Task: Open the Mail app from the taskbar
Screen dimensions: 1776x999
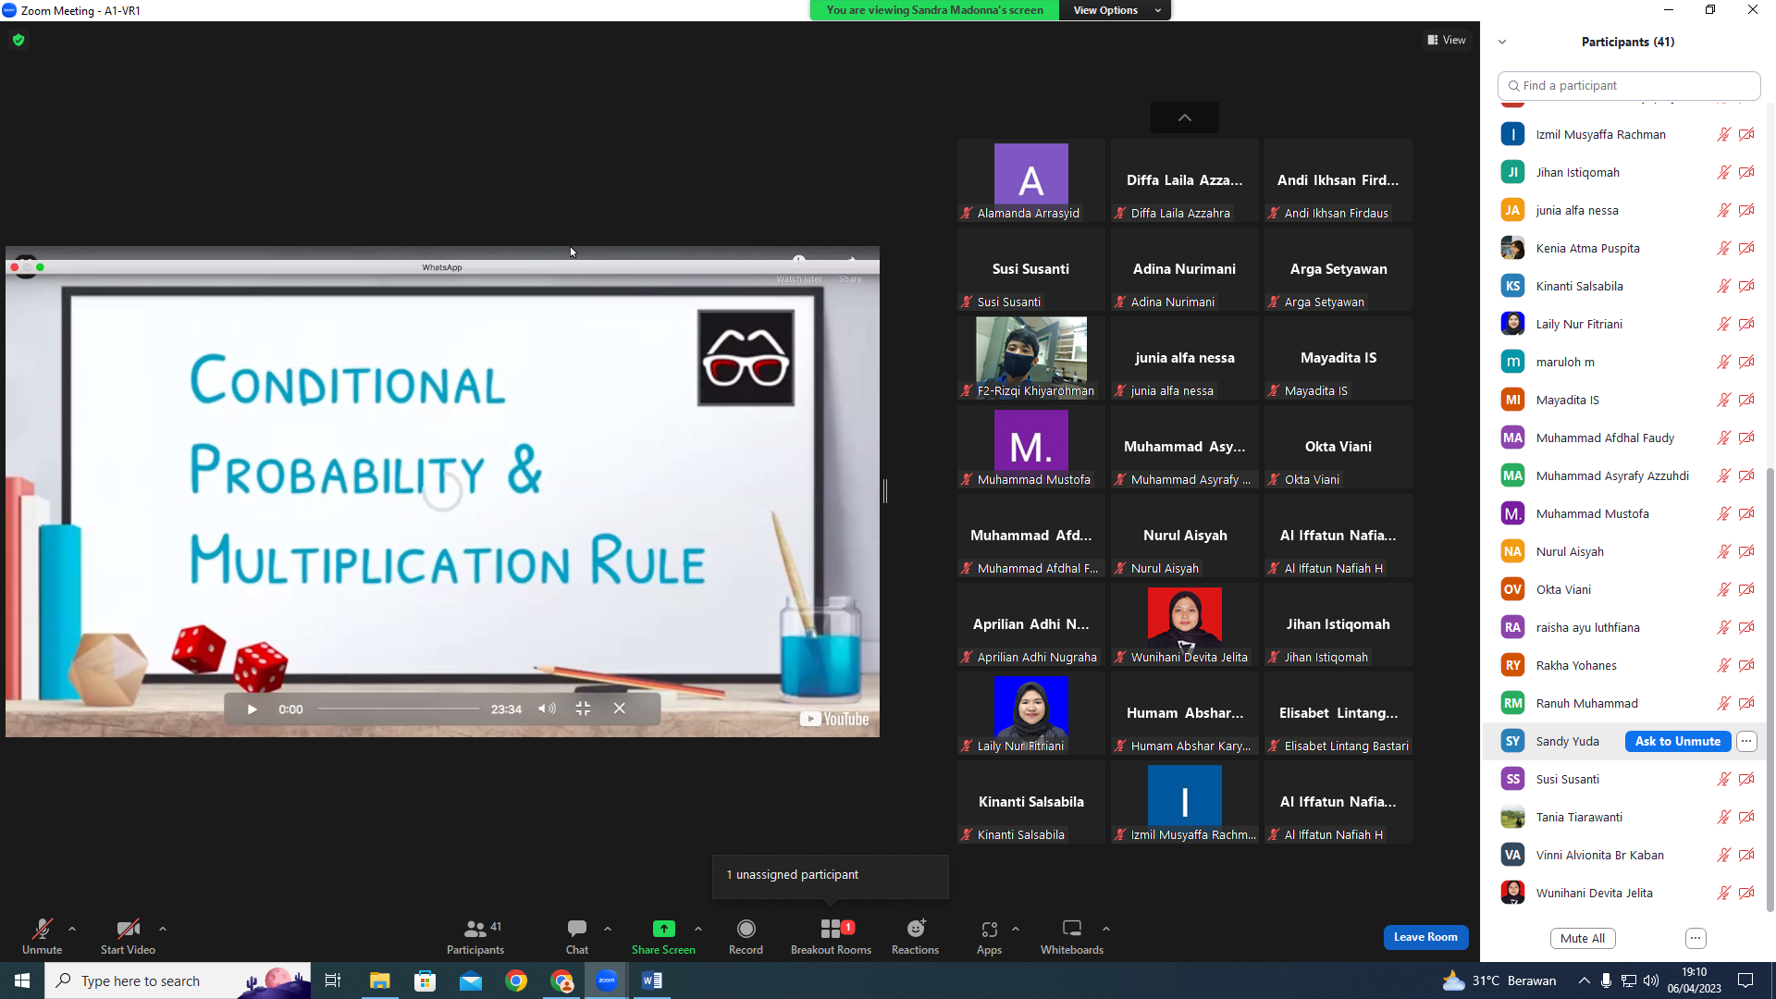Action: [471, 980]
